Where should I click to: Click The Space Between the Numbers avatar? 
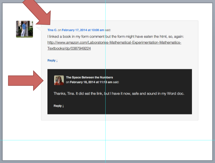(59, 80)
